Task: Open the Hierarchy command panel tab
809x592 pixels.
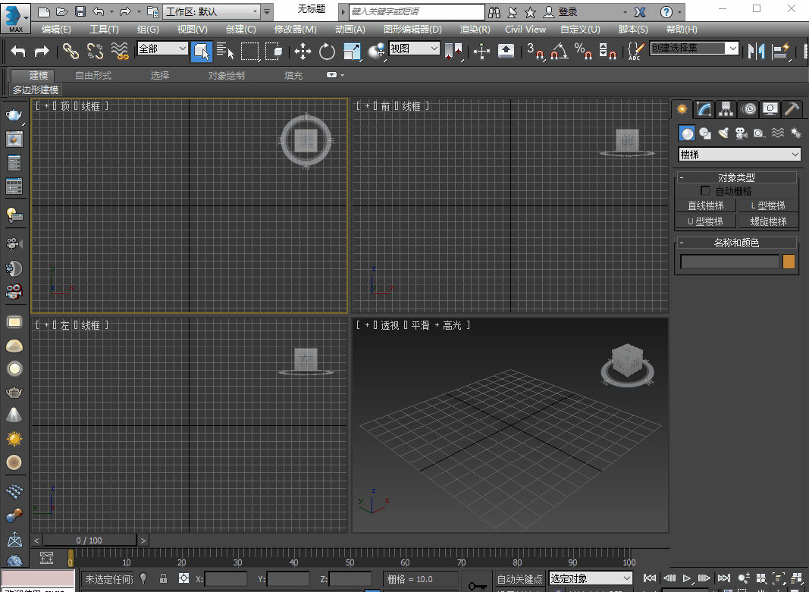Action: coord(726,109)
